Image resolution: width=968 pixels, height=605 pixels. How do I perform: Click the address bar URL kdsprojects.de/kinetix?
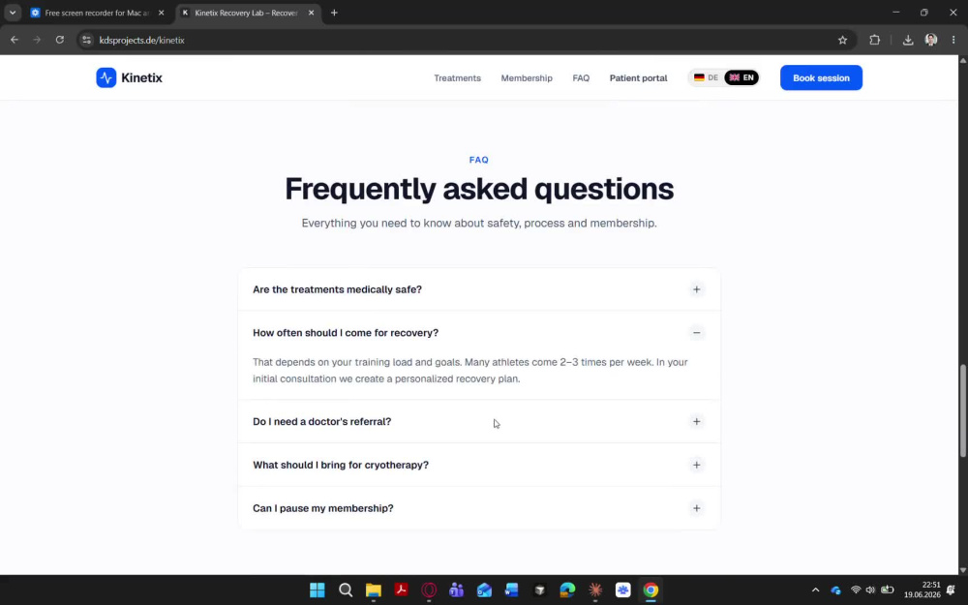point(142,40)
